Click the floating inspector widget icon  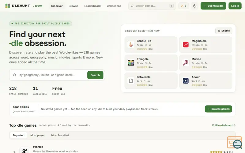(x=235, y=142)
